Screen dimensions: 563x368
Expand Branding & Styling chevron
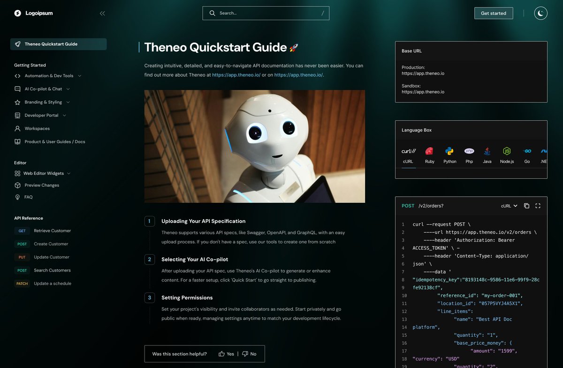[68, 102]
